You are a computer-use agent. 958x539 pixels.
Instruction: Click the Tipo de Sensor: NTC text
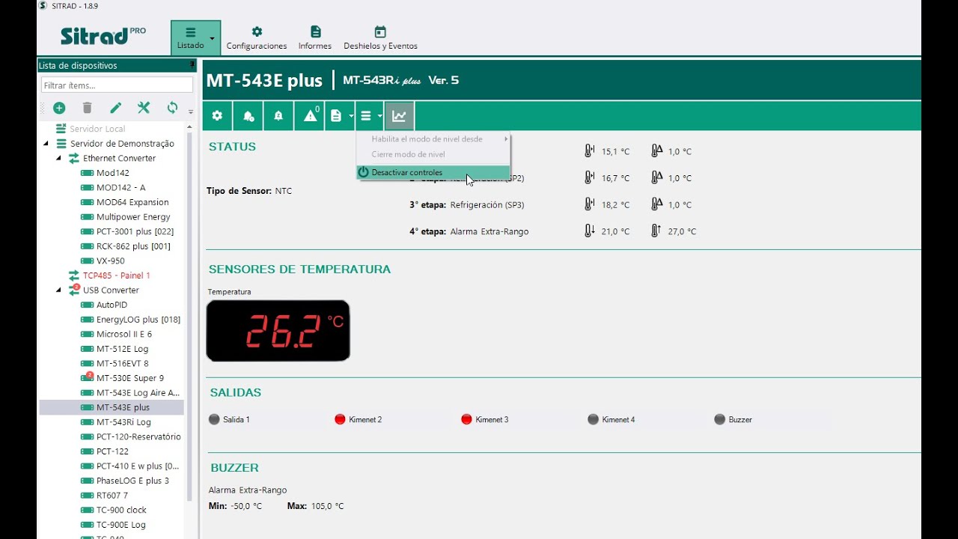[x=249, y=191]
